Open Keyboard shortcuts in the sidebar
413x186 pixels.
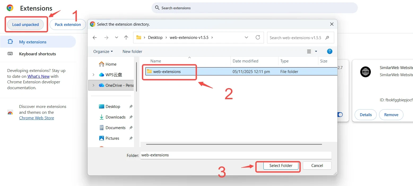[37, 54]
